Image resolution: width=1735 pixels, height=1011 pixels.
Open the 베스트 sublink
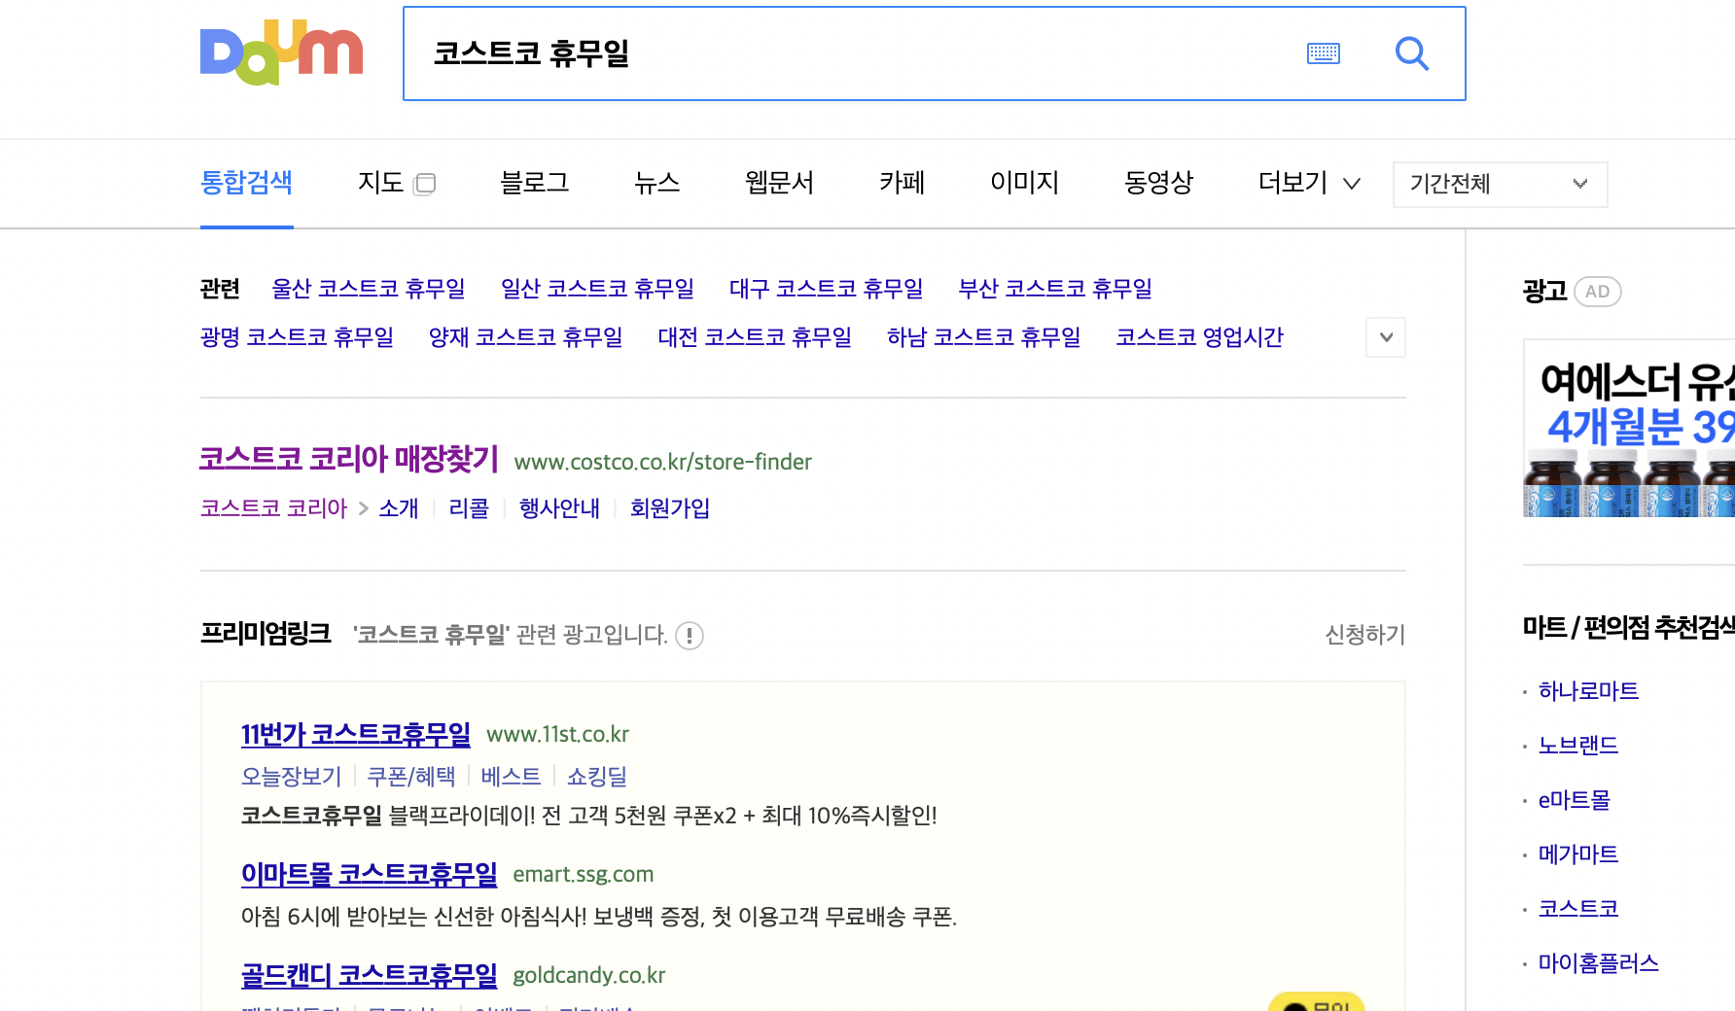coord(511,777)
